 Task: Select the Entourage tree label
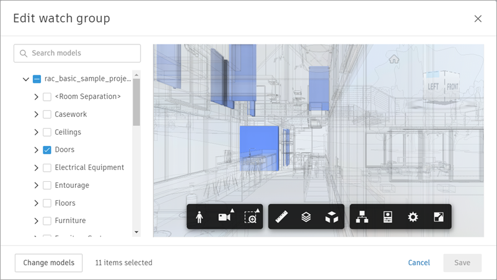pos(72,185)
